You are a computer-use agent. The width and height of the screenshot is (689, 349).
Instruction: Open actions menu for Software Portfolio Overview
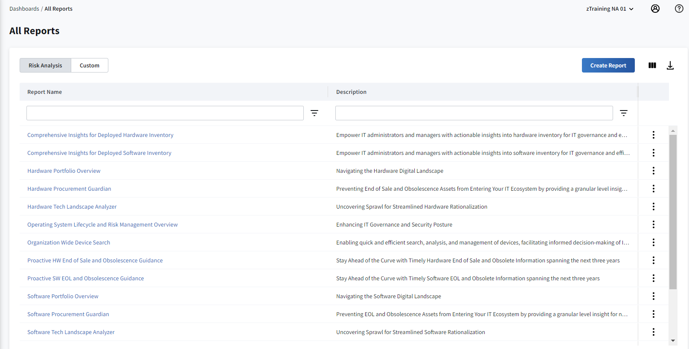(x=654, y=296)
